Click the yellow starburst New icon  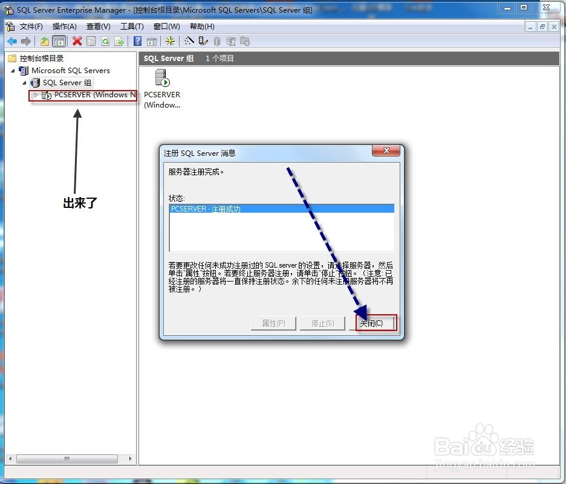click(170, 42)
